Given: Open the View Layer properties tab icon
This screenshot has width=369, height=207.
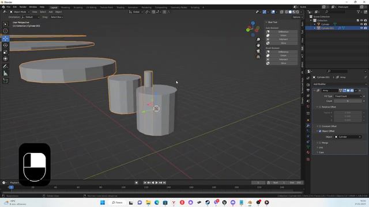Looking at the screenshot, I should (x=308, y=96).
